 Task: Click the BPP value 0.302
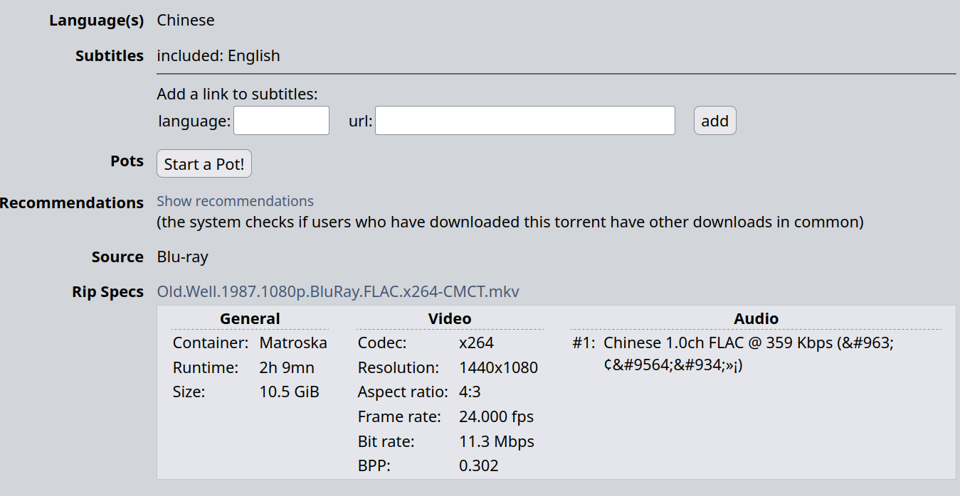click(x=479, y=466)
